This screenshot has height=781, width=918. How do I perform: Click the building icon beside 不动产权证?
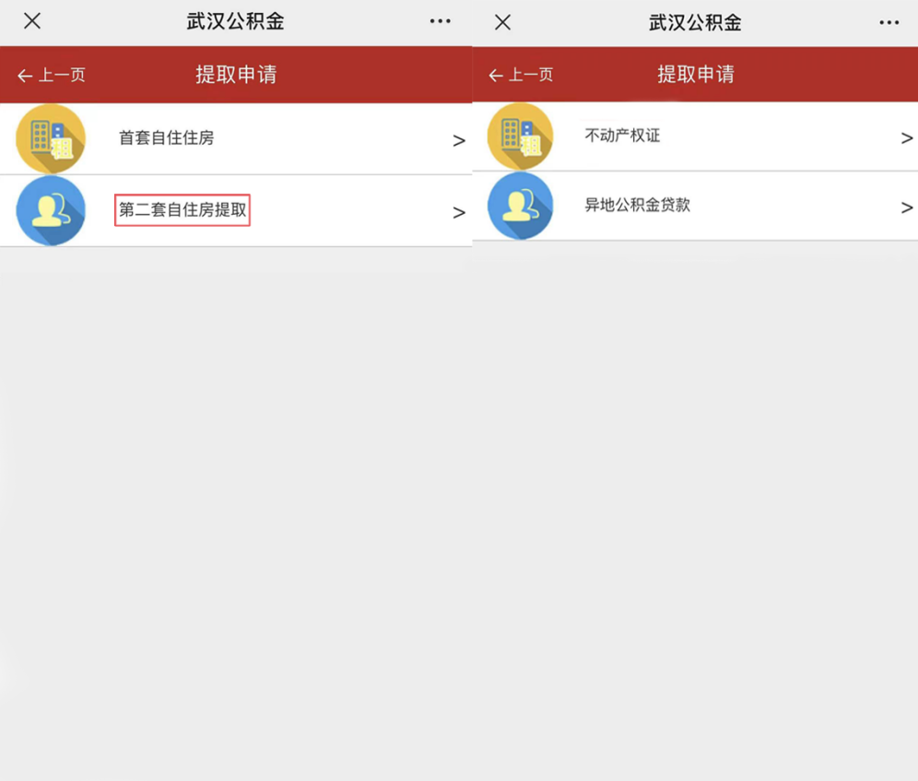[x=520, y=136]
